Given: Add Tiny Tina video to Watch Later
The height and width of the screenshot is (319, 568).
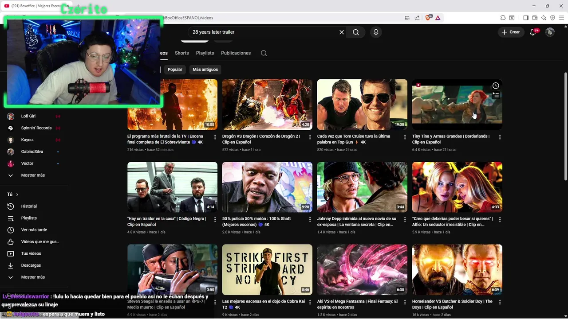Looking at the screenshot, I should pos(496,86).
